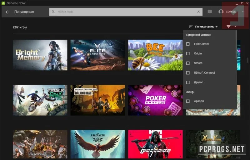Click the search magnifier icon

[x=53, y=12]
